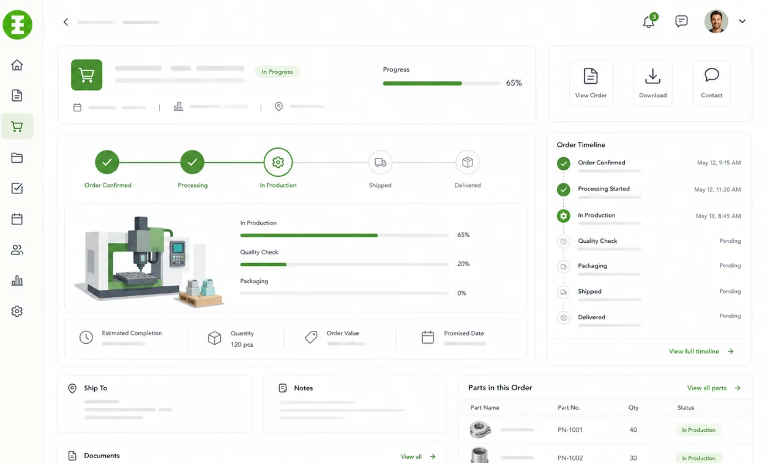The width and height of the screenshot is (781, 463).
Task: Click the Quantity box icon
Action: point(214,338)
